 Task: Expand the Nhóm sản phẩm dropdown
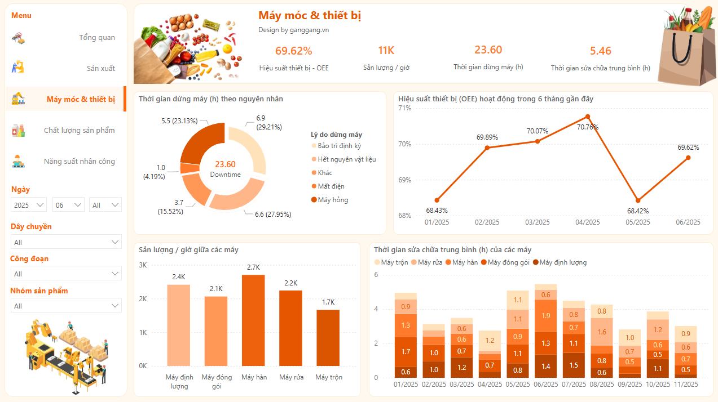coord(66,306)
